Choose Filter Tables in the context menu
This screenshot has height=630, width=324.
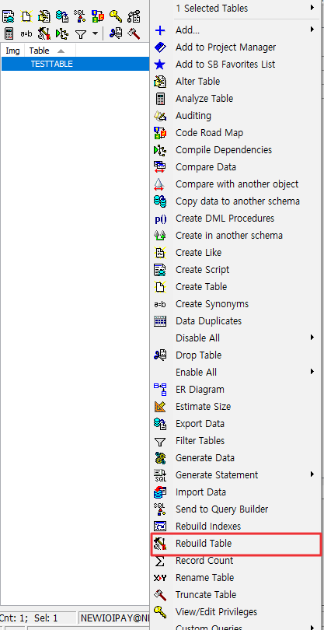(x=235, y=441)
